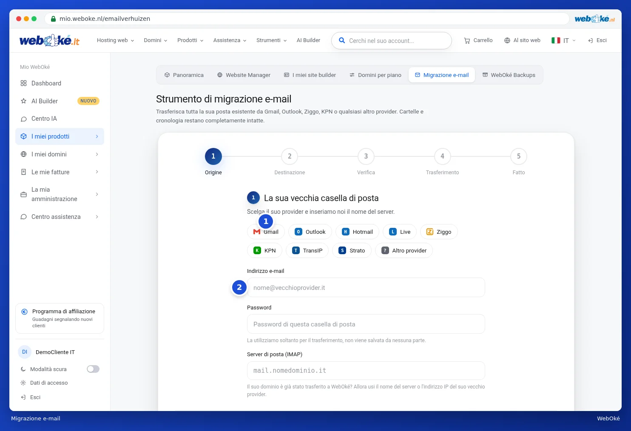Click the sidebar Esci logout icon

(x=23, y=397)
